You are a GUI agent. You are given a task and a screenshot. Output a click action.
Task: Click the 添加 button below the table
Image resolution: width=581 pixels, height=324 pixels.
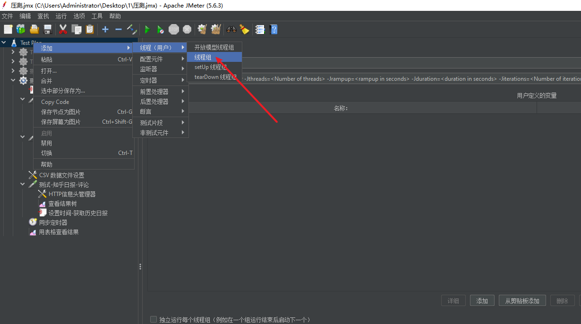click(482, 301)
